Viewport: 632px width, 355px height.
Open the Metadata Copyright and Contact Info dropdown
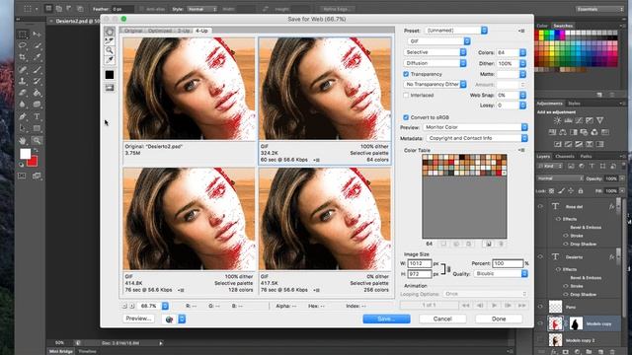pos(476,138)
